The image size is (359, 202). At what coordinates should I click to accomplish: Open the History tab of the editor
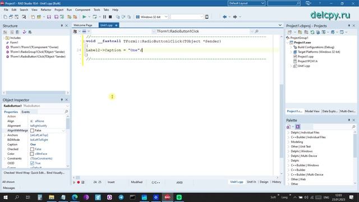tap(277, 182)
